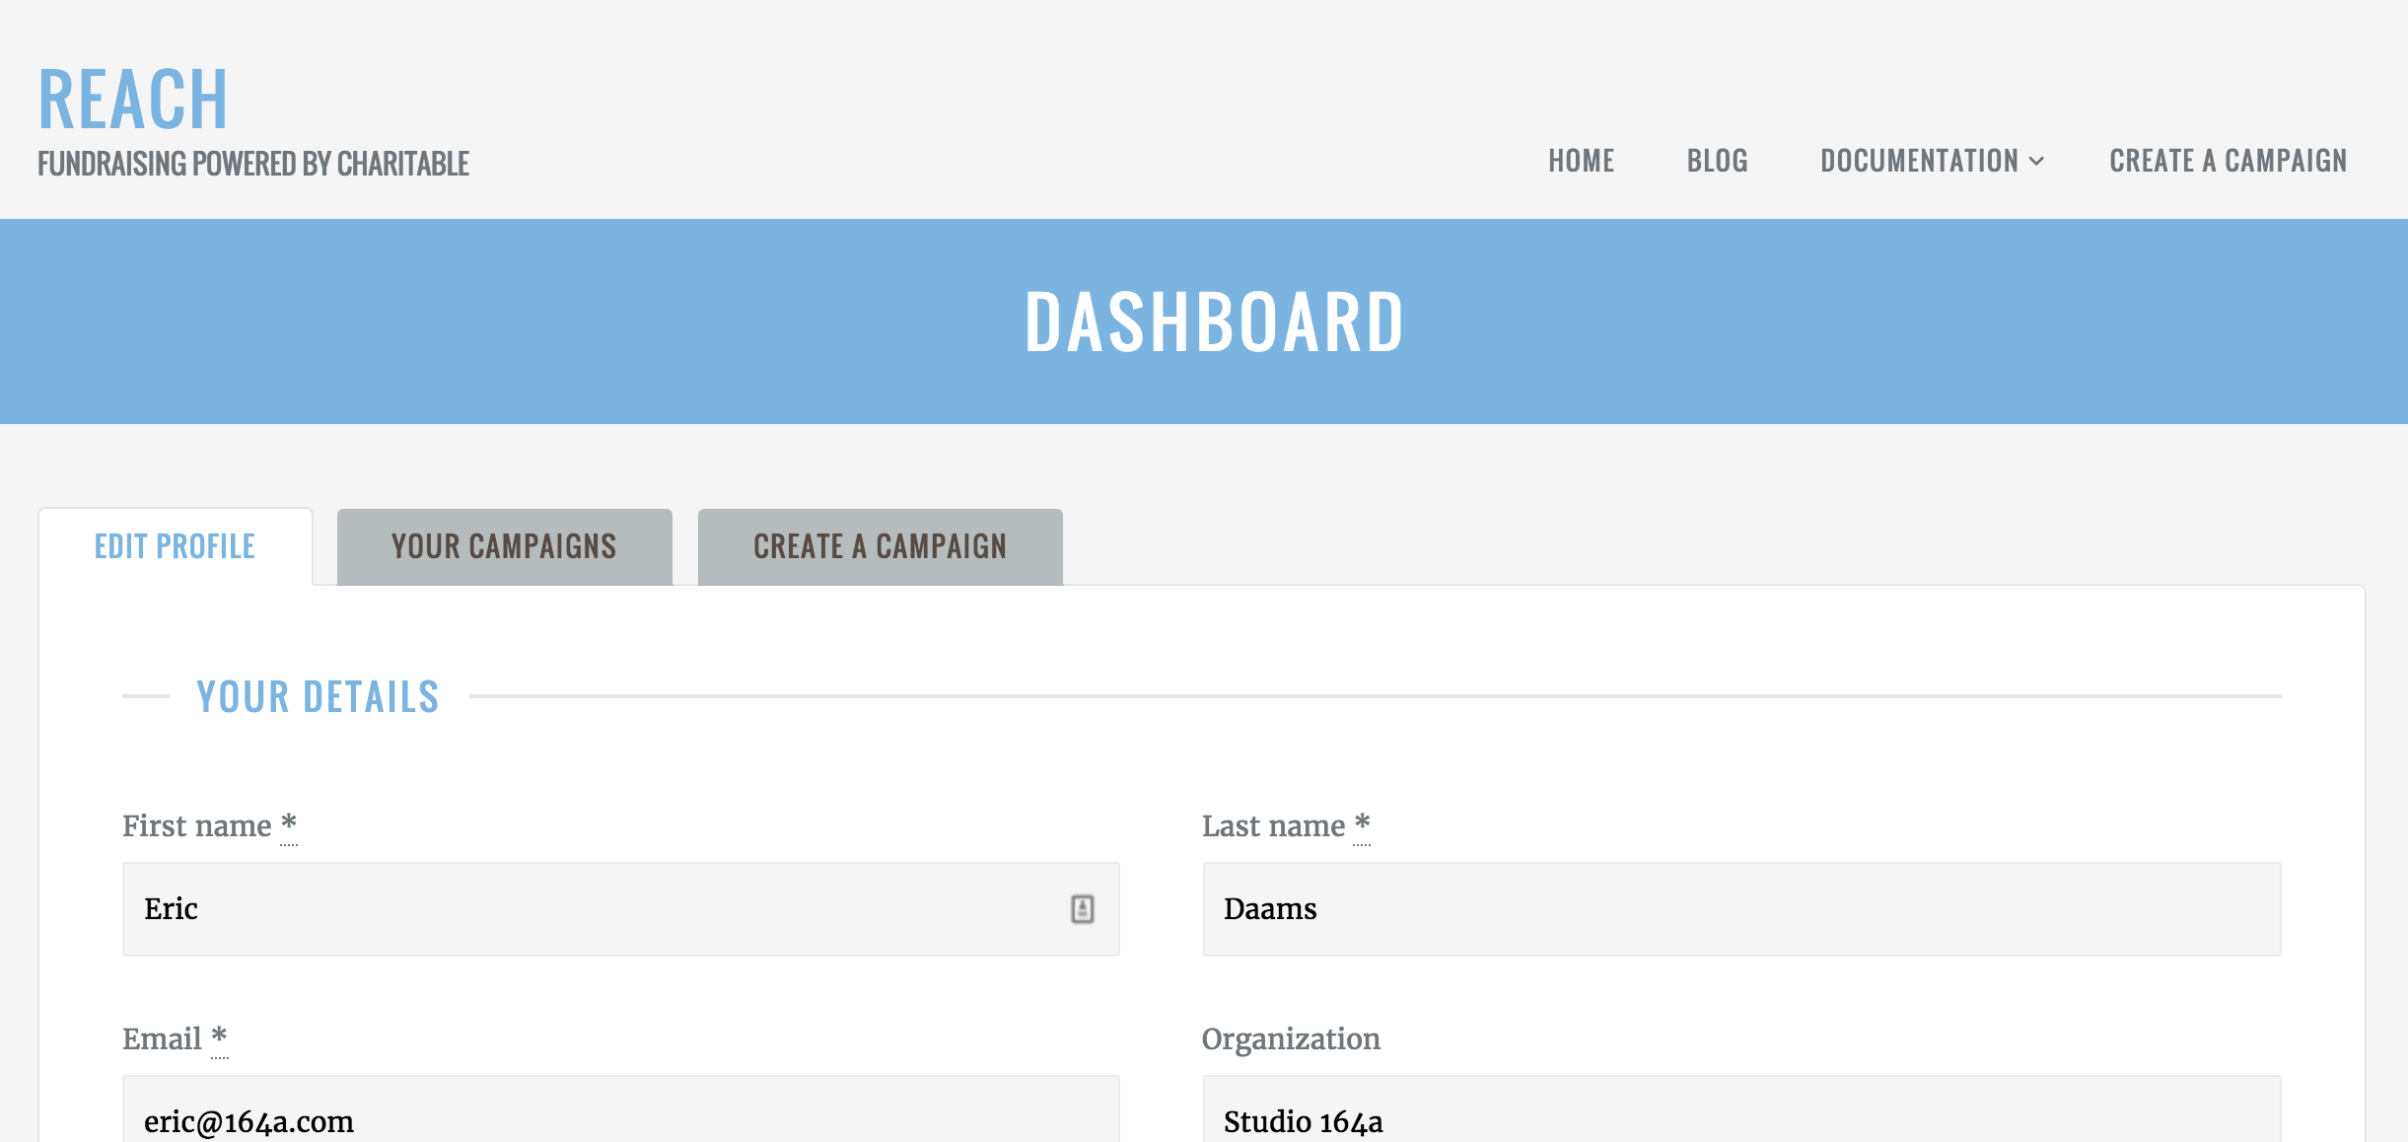The image size is (2408, 1142).
Task: Click the Last name label
Action: pos(1285,825)
